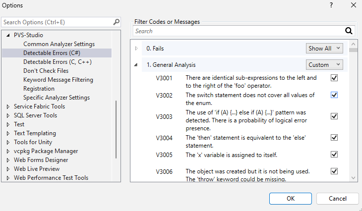362x211 pixels.
Task: Expand the SQL Server Tools node
Action: tap(8, 115)
